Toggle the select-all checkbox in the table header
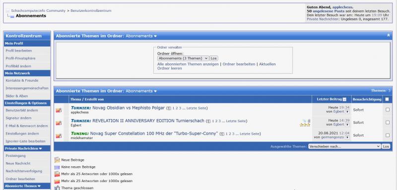This screenshot has width=397, height=190. 387,99
